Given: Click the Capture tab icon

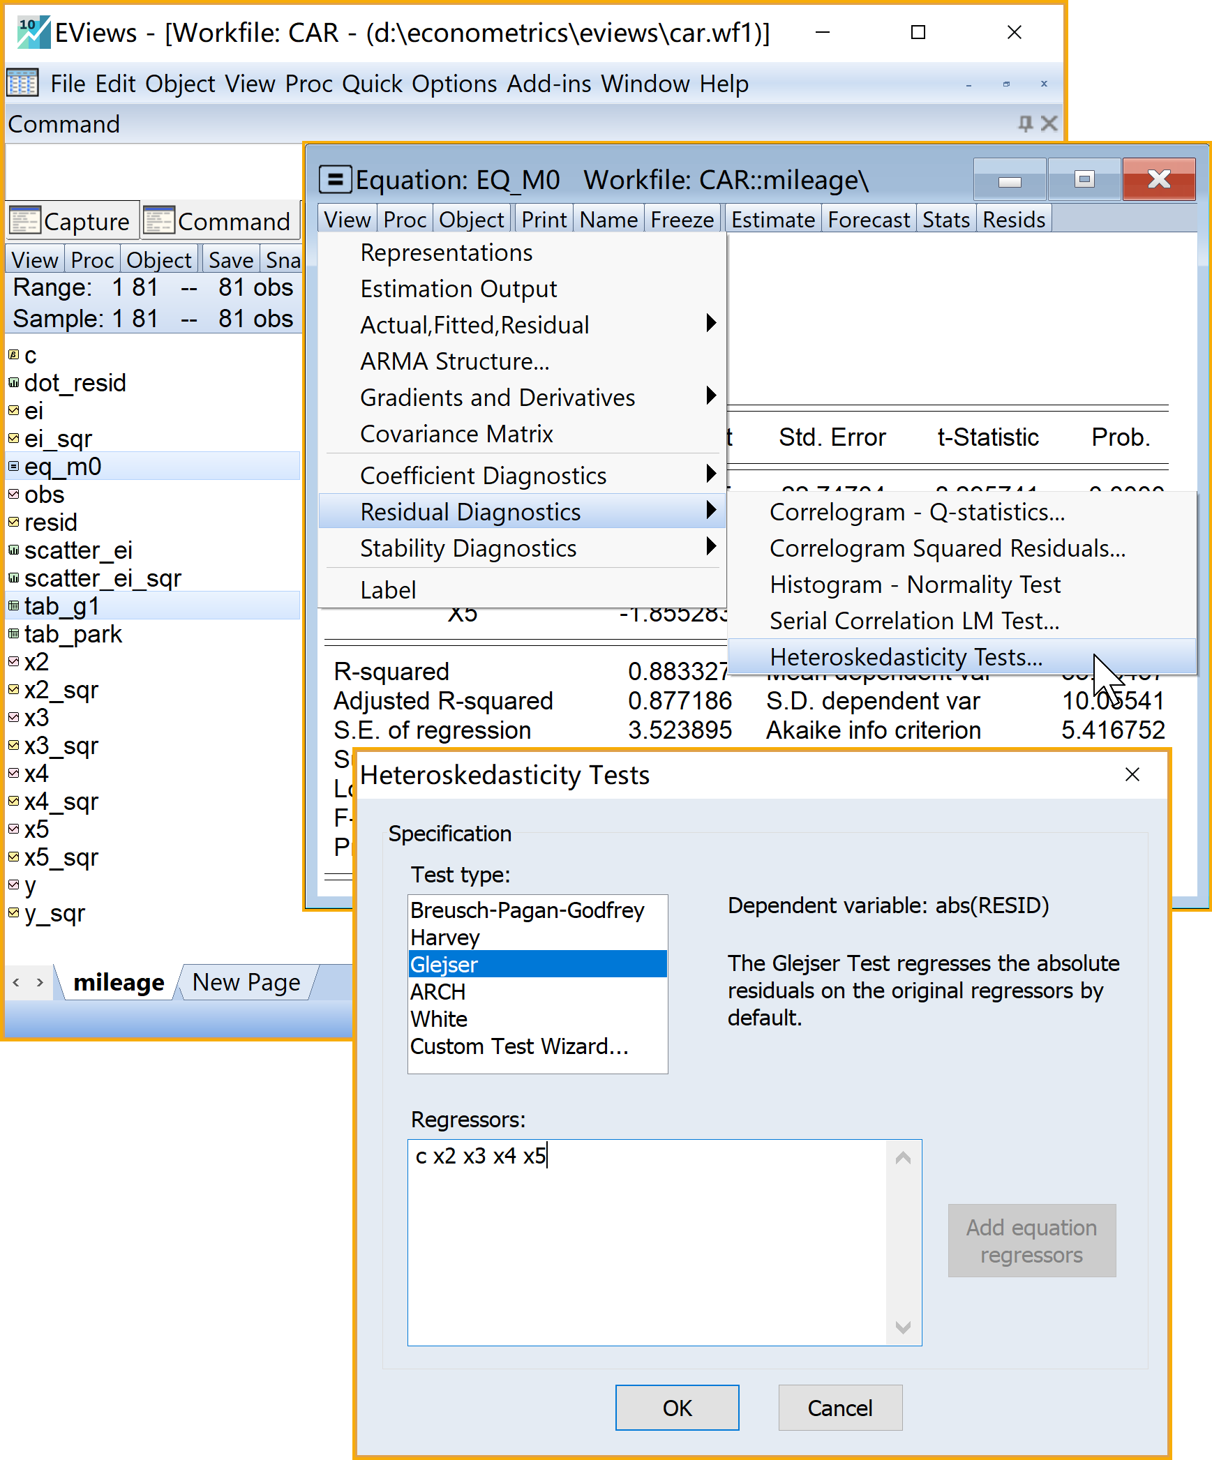Looking at the screenshot, I should click(24, 221).
